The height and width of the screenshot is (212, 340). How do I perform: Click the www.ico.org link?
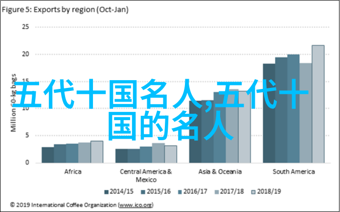pos(136,205)
